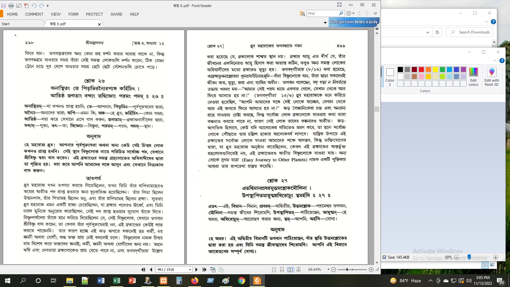Viewport: 510px width, 287px height.
Task: Open the tab list dropdown arrow
Action: tap(325, 23)
